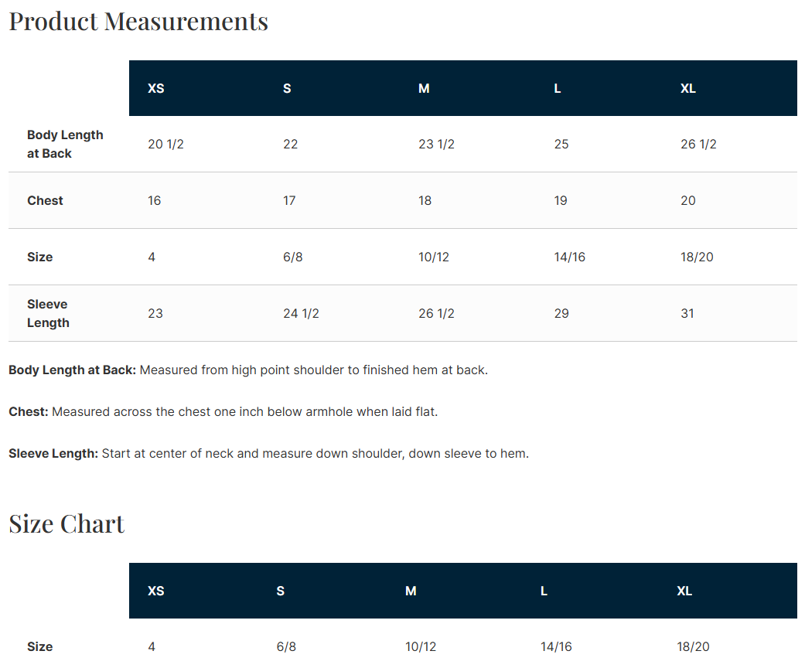Click the 14/16 size cell in measurements table
Viewport: 805px width, 668px height.
[569, 257]
